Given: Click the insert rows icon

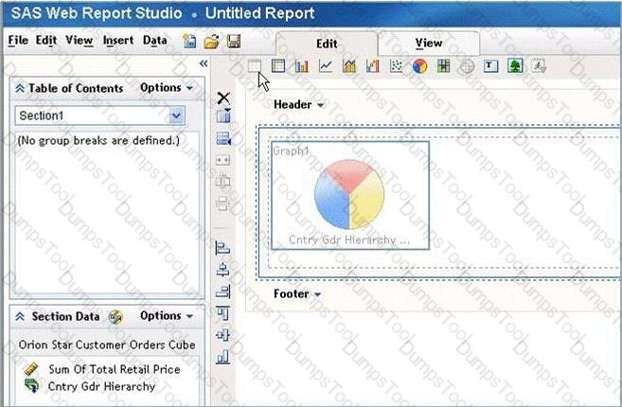Looking at the screenshot, I should point(223,138).
